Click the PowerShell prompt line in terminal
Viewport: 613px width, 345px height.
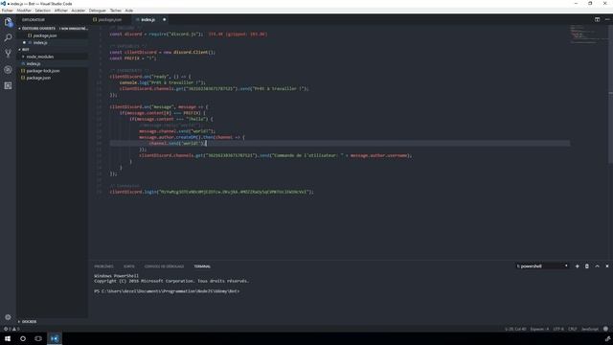tap(167, 291)
